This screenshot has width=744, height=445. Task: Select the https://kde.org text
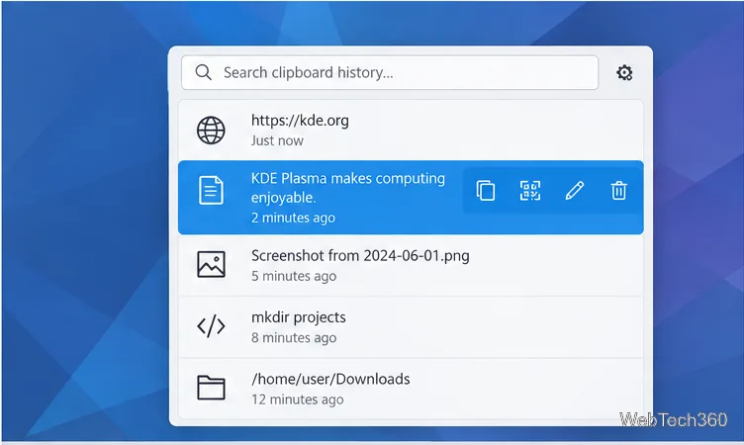[300, 121]
